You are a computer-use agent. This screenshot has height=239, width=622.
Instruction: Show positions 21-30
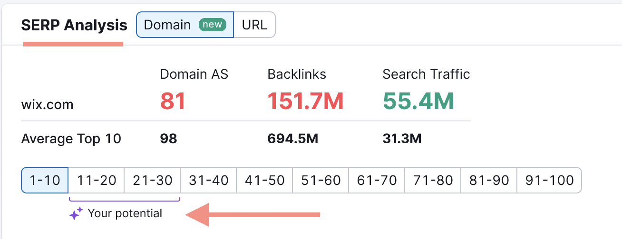152,180
